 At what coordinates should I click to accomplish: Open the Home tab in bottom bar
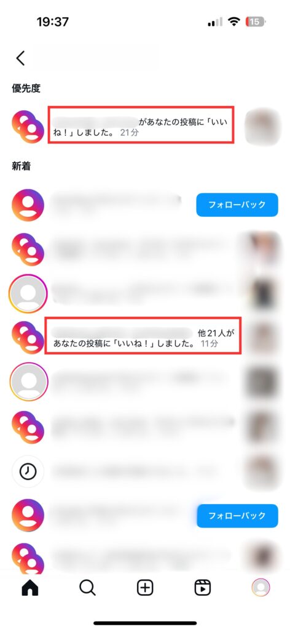[x=30, y=588]
